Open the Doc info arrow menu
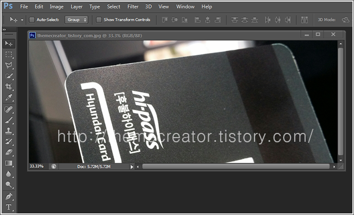Image resolution: width=354 pixels, height=215 pixels. [x=132, y=167]
